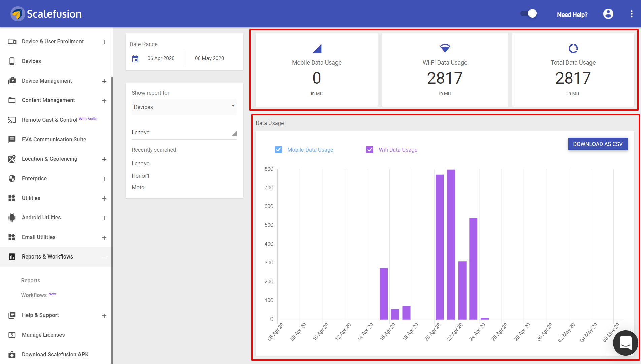This screenshot has height=364, width=641.
Task: Click the Android Utilities robot icon
Action: point(12,218)
